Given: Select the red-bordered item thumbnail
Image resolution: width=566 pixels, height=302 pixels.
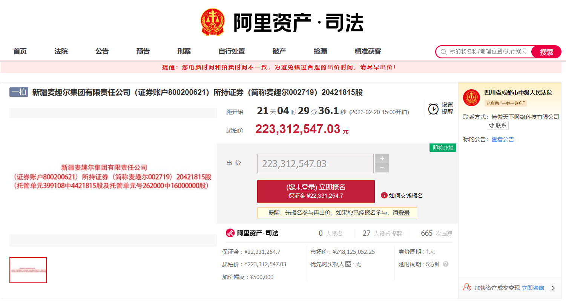Looking at the screenshot, I should (x=28, y=270).
